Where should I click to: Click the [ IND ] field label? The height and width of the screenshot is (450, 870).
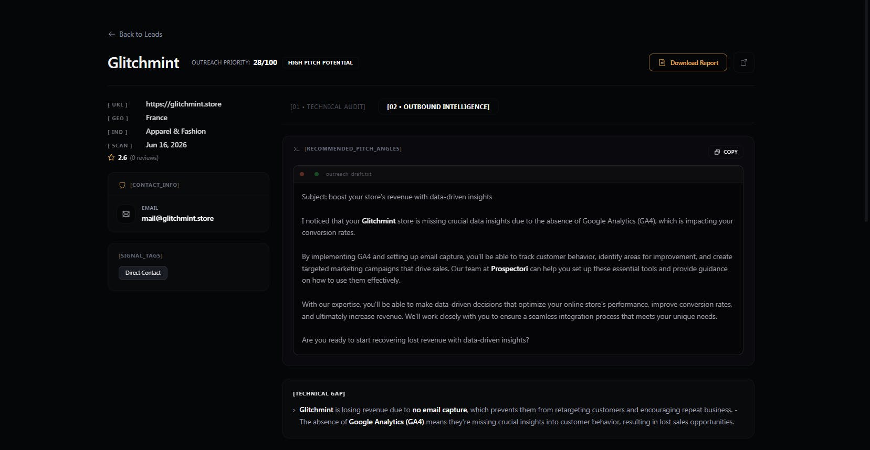(118, 132)
